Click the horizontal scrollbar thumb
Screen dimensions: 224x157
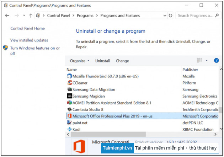[x=108, y=134]
